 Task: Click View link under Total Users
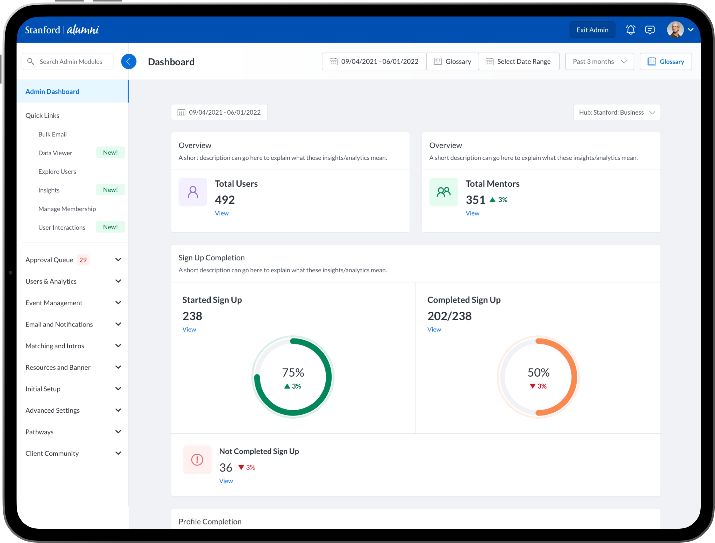222,213
